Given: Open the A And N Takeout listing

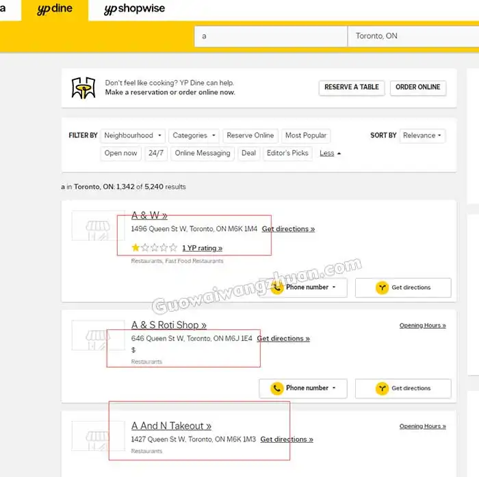Looking at the screenshot, I should tap(171, 426).
